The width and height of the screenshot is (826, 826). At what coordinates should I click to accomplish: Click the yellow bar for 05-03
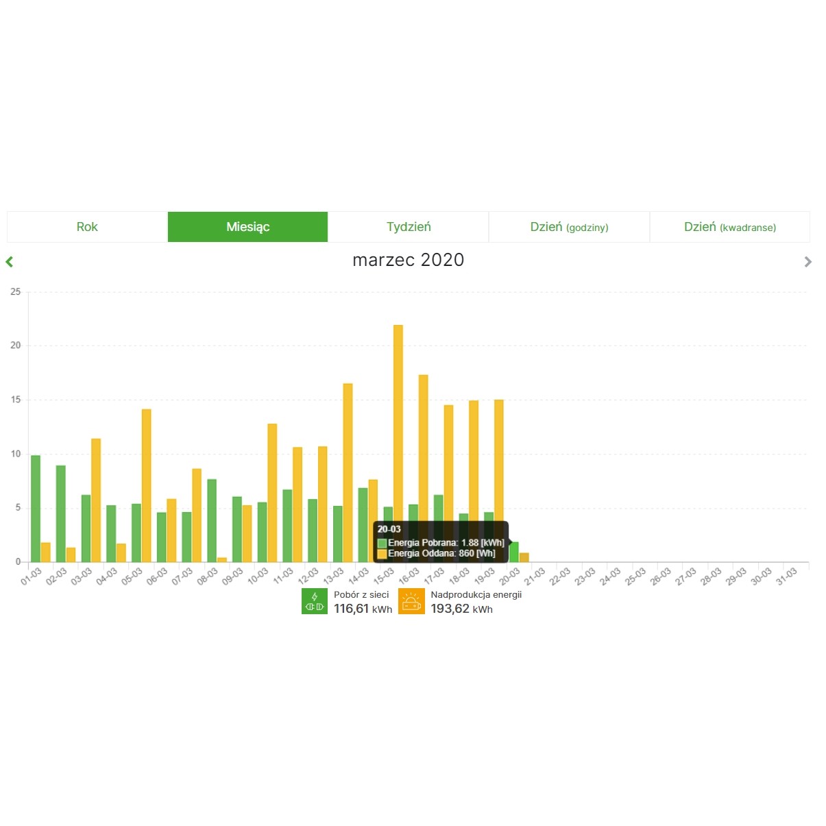pos(147,485)
